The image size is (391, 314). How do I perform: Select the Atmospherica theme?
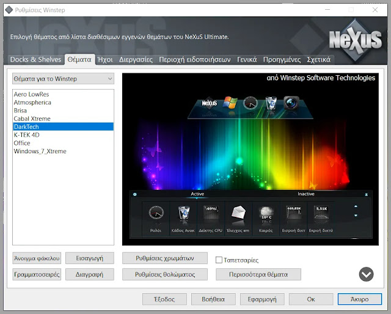(x=64, y=103)
